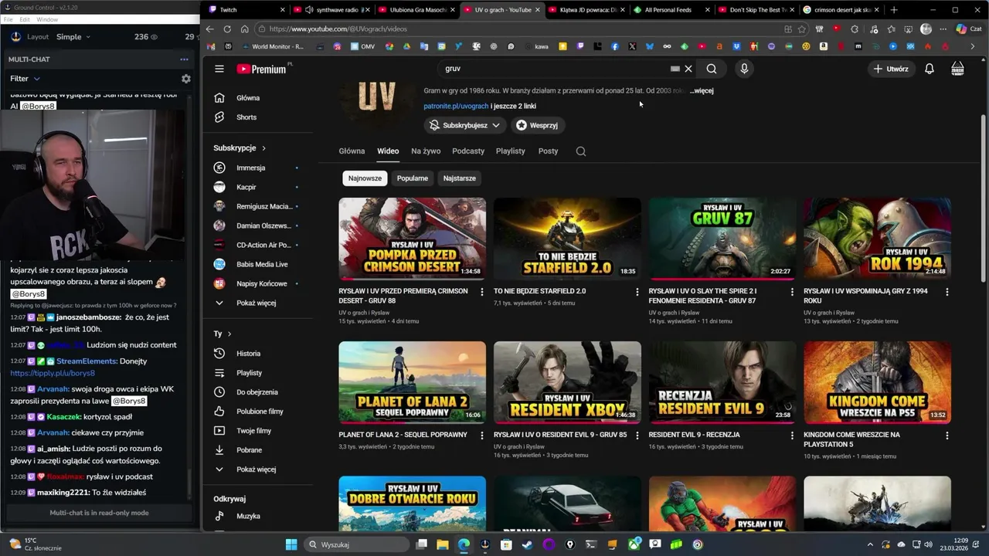Bookmark page with star icon in address bar
This screenshot has height=556, width=989.
pyautogui.click(x=802, y=29)
